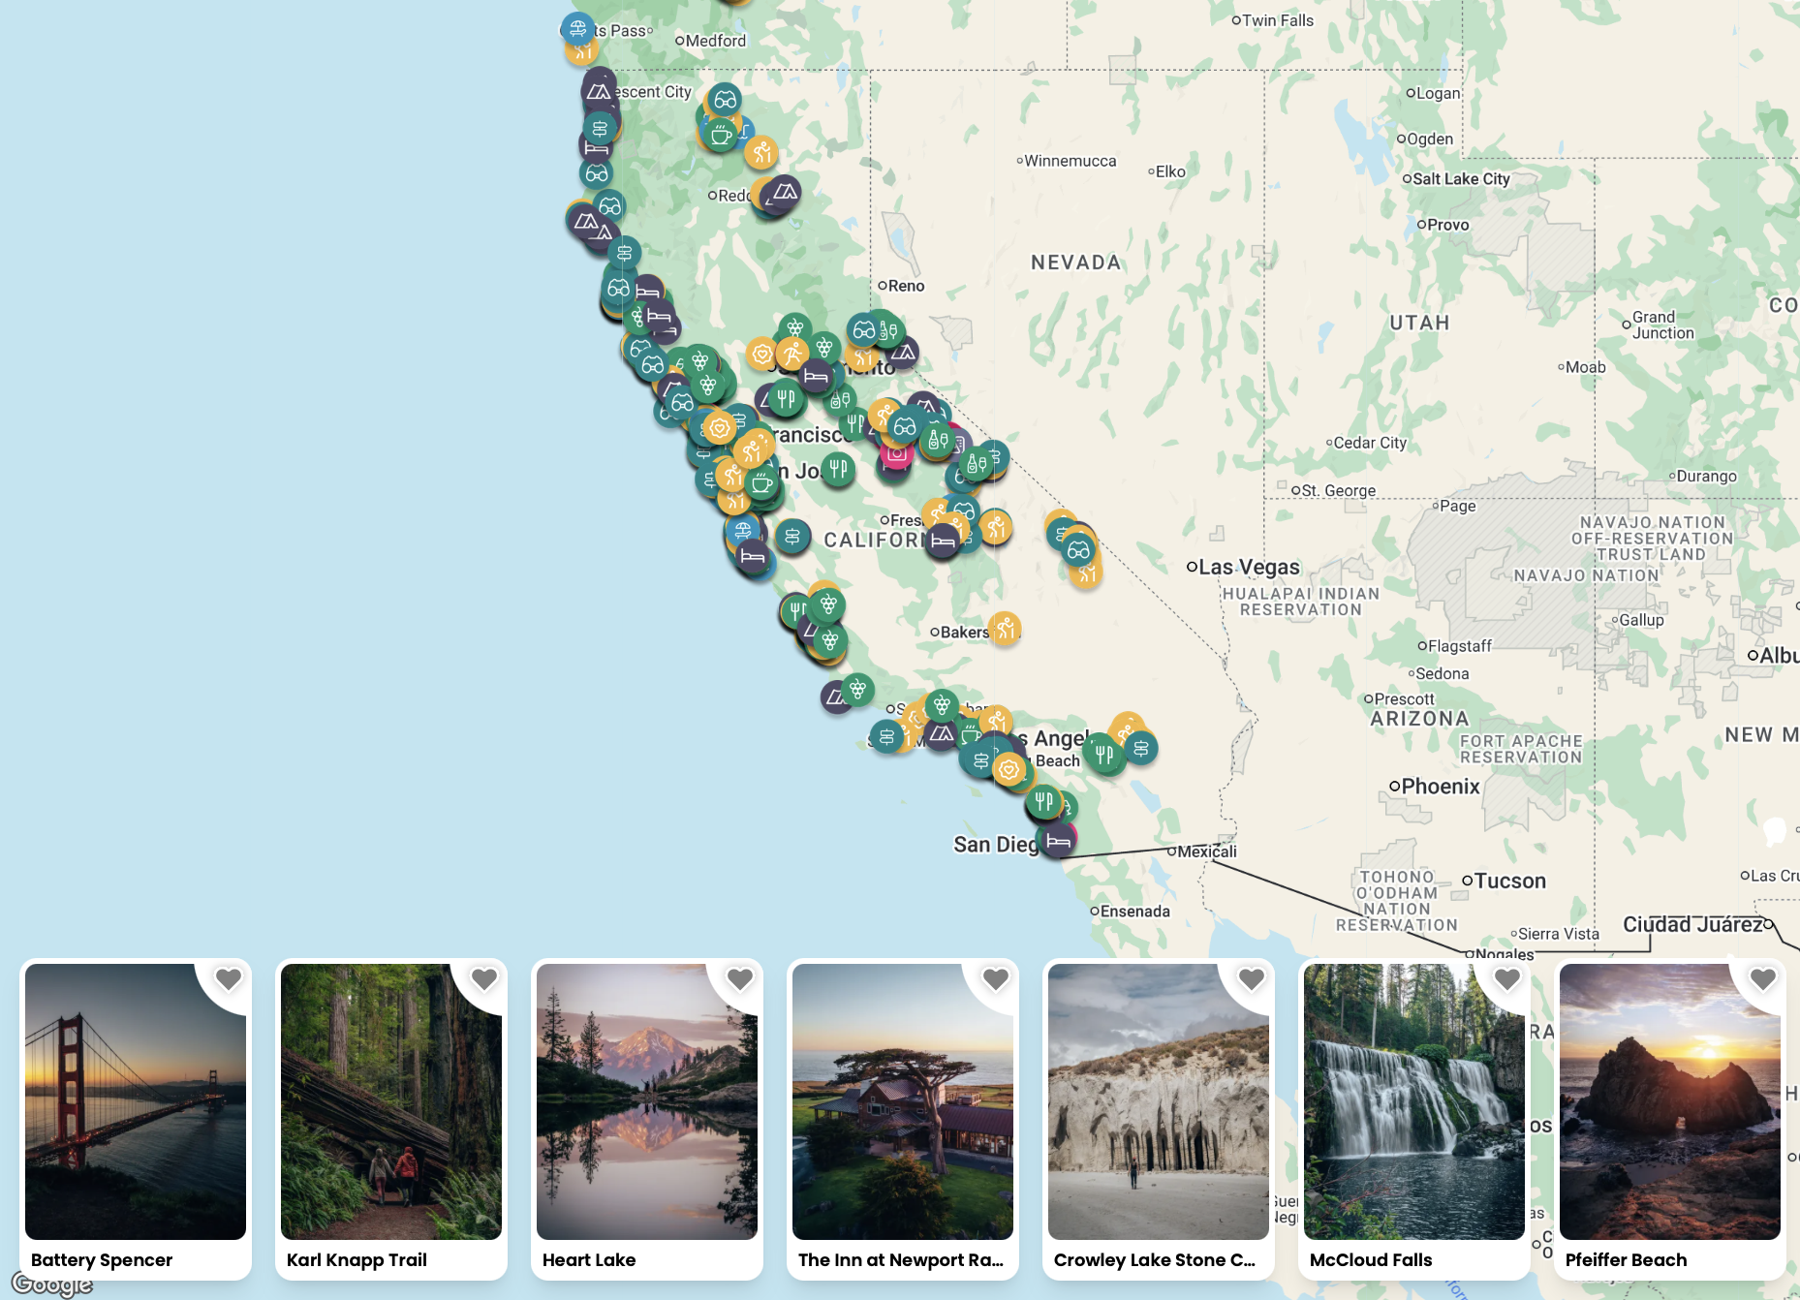Toggle the Pfeiffer Beach heart favorite
This screenshot has height=1300, width=1800.
pos(1763,979)
